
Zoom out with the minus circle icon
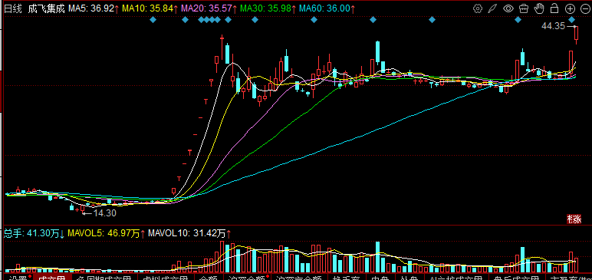pyautogui.click(x=584, y=8)
